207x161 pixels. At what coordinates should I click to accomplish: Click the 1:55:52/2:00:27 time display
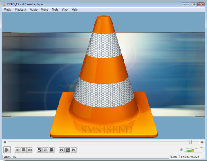point(190,157)
